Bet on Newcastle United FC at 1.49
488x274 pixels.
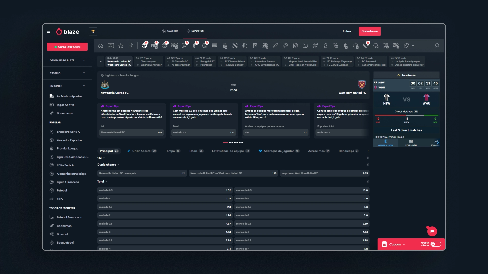point(131,132)
